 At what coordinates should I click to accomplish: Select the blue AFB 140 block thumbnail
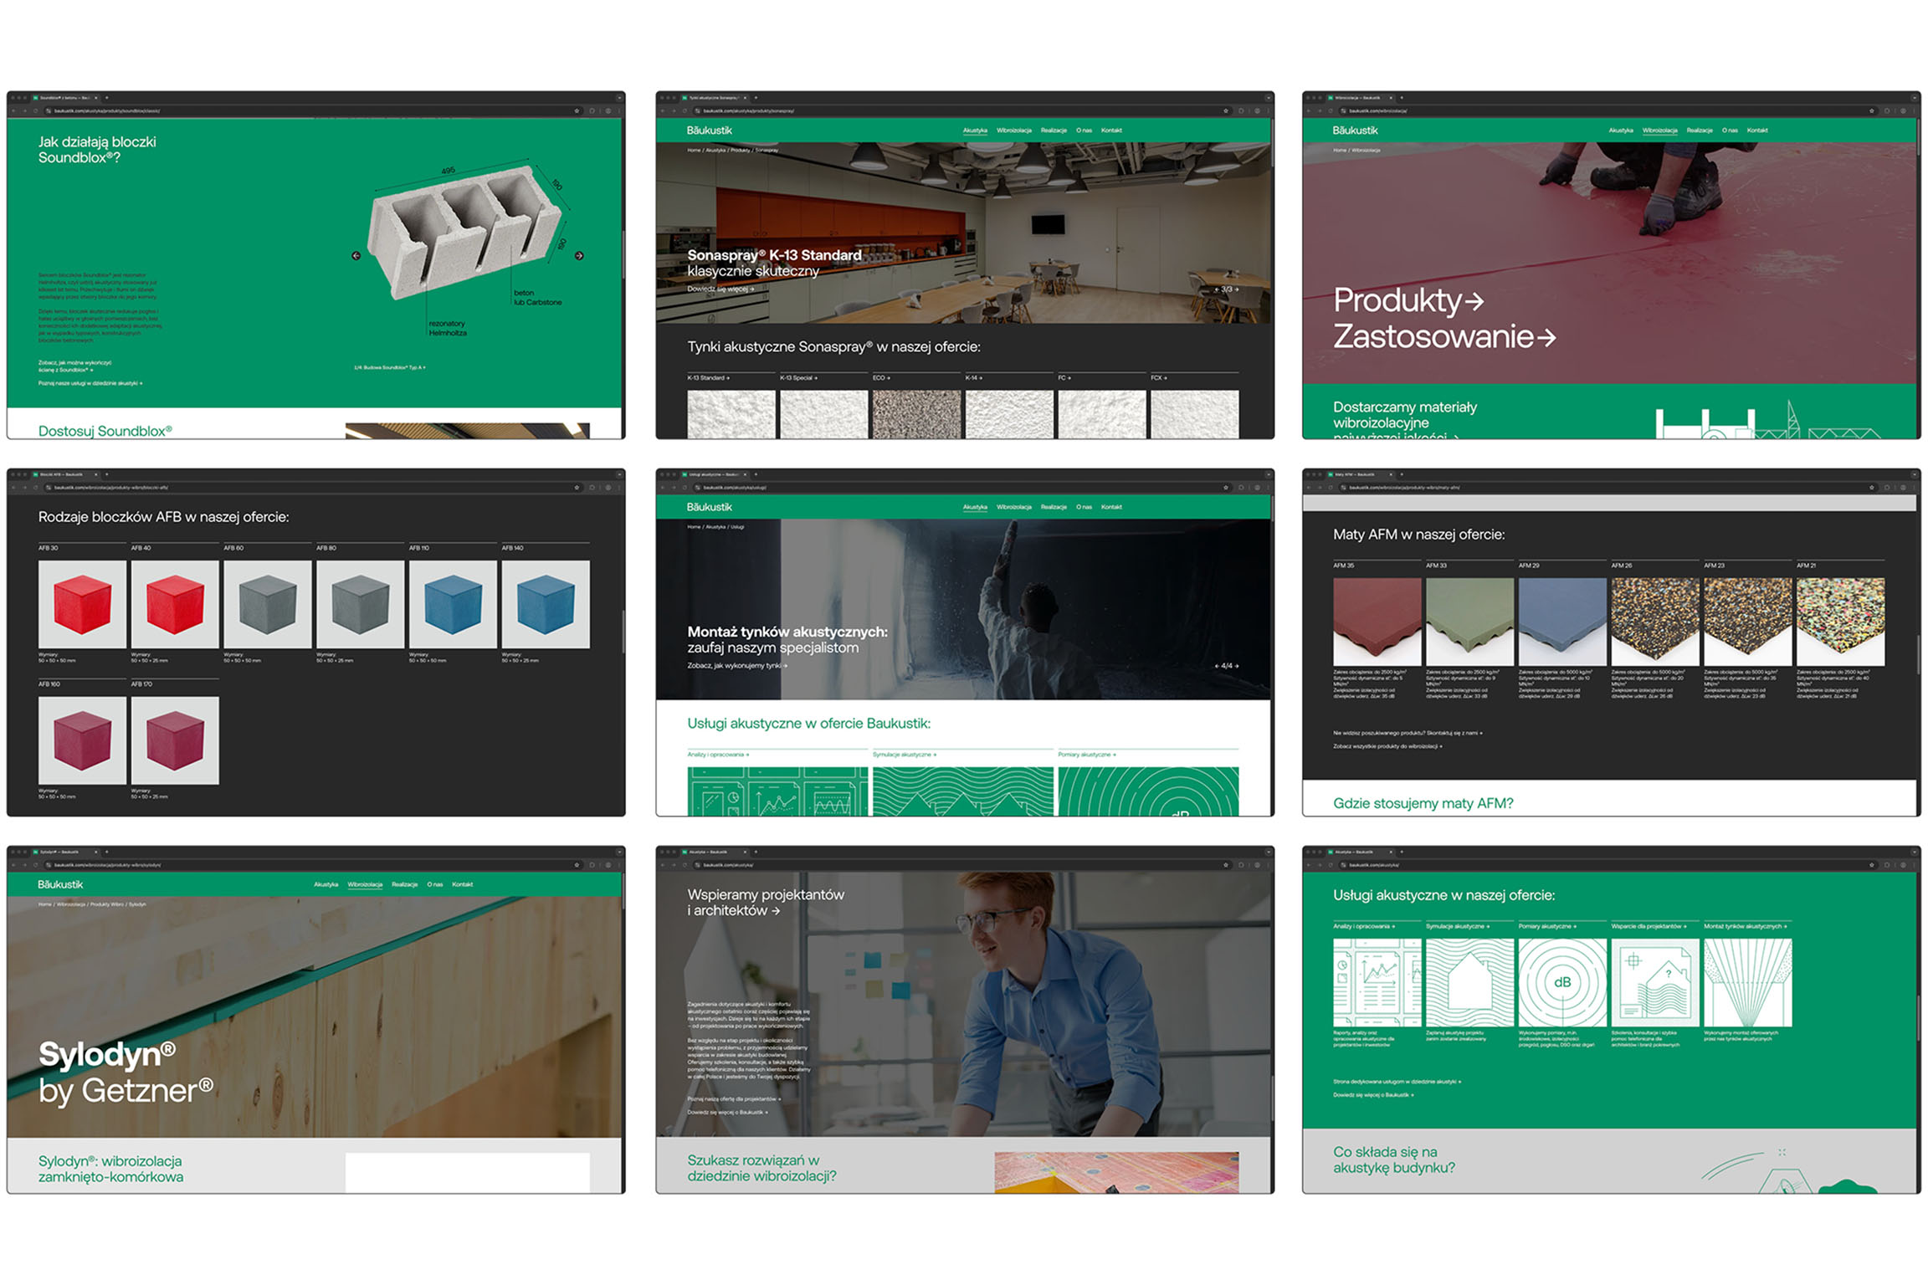(546, 605)
